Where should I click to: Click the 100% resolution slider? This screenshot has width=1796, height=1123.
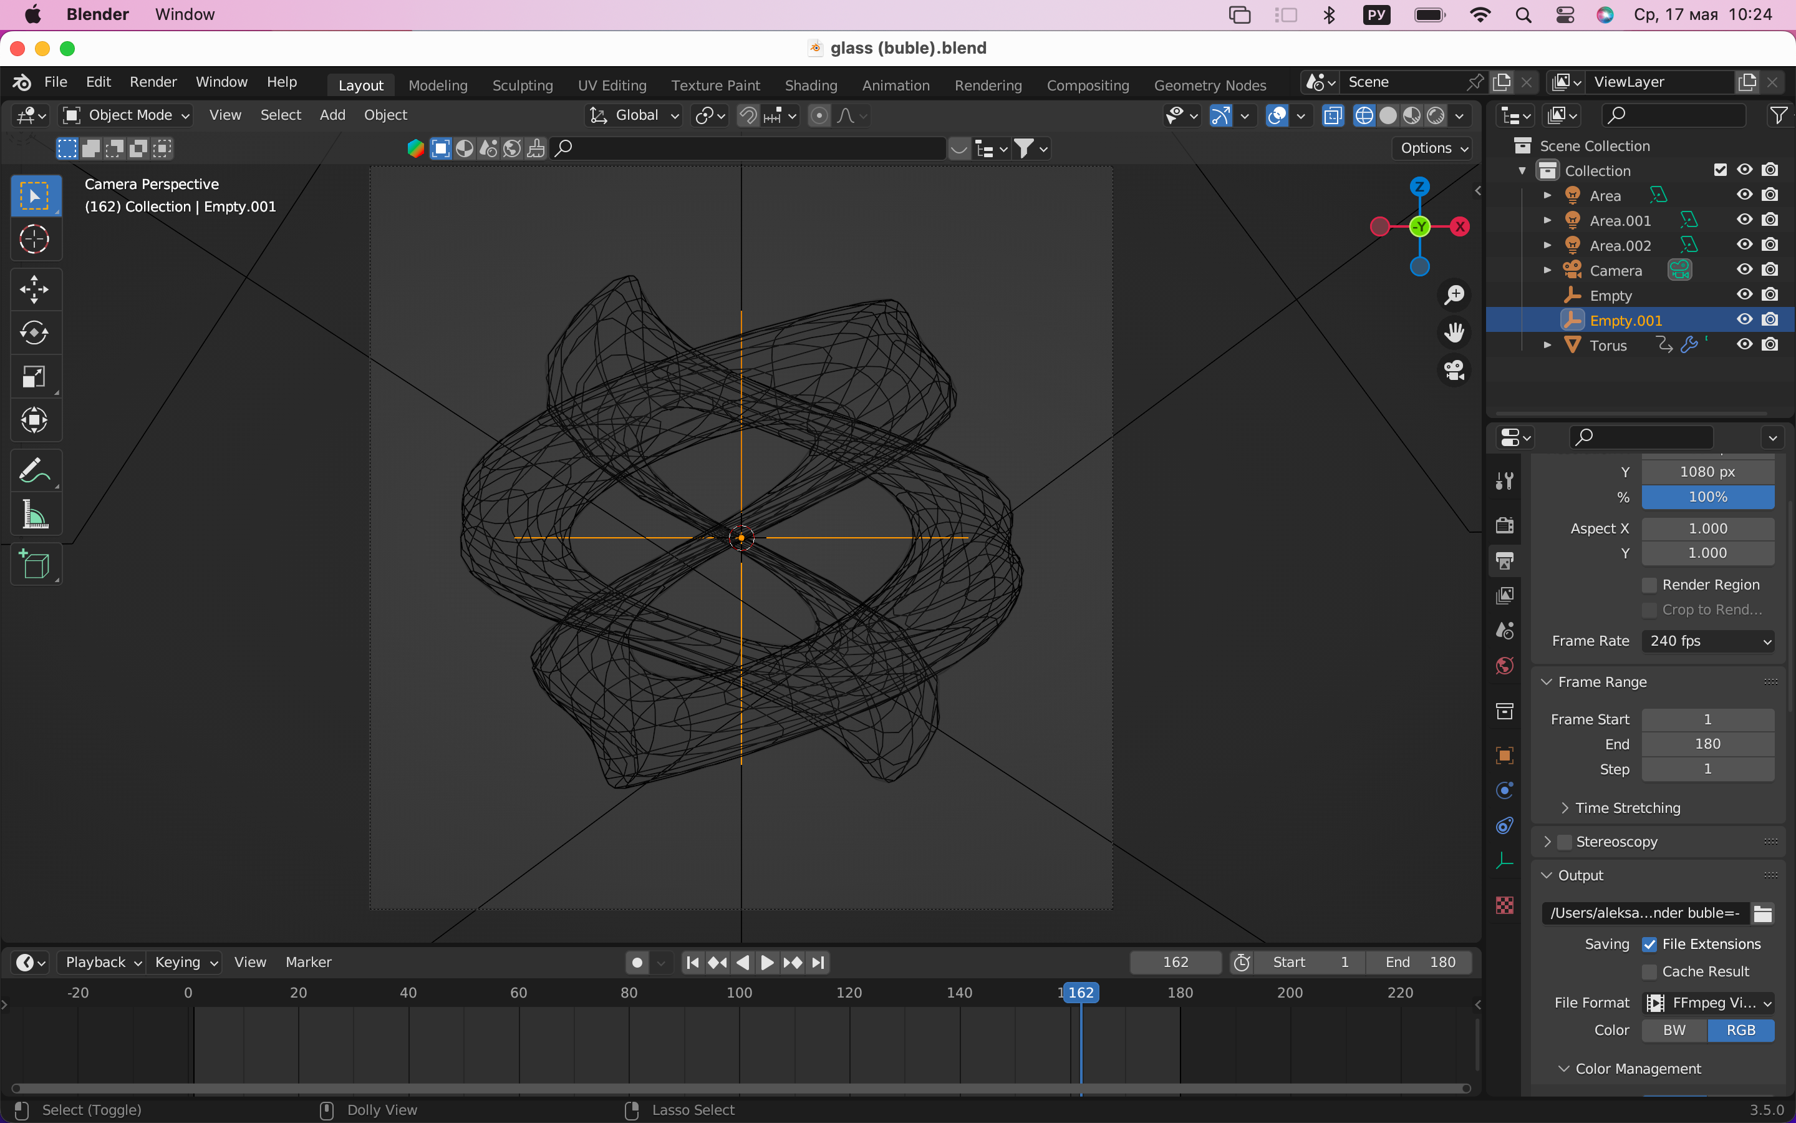pyautogui.click(x=1706, y=496)
